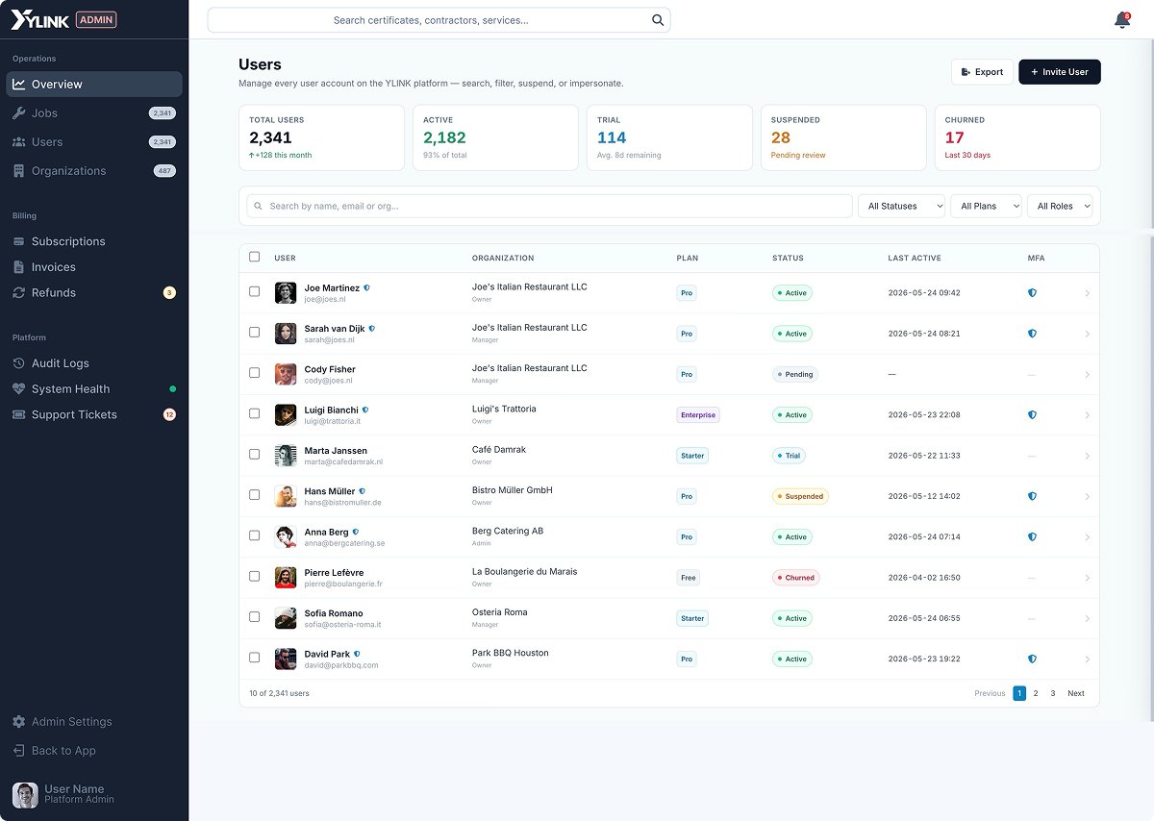The width and height of the screenshot is (1154, 821).
Task: Click the MFA shield in David Park row
Action: click(x=1032, y=659)
